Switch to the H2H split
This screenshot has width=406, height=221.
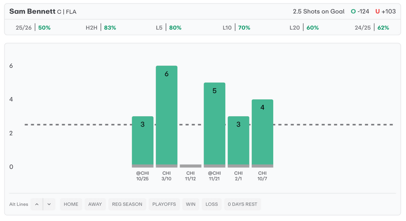pyautogui.click(x=101, y=28)
